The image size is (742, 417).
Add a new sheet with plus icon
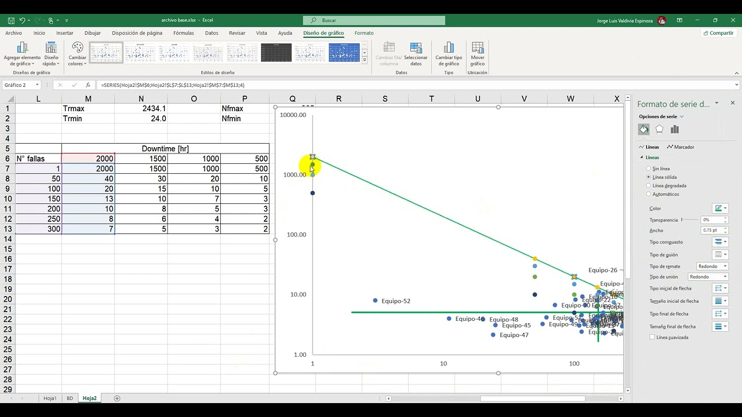[117, 398]
